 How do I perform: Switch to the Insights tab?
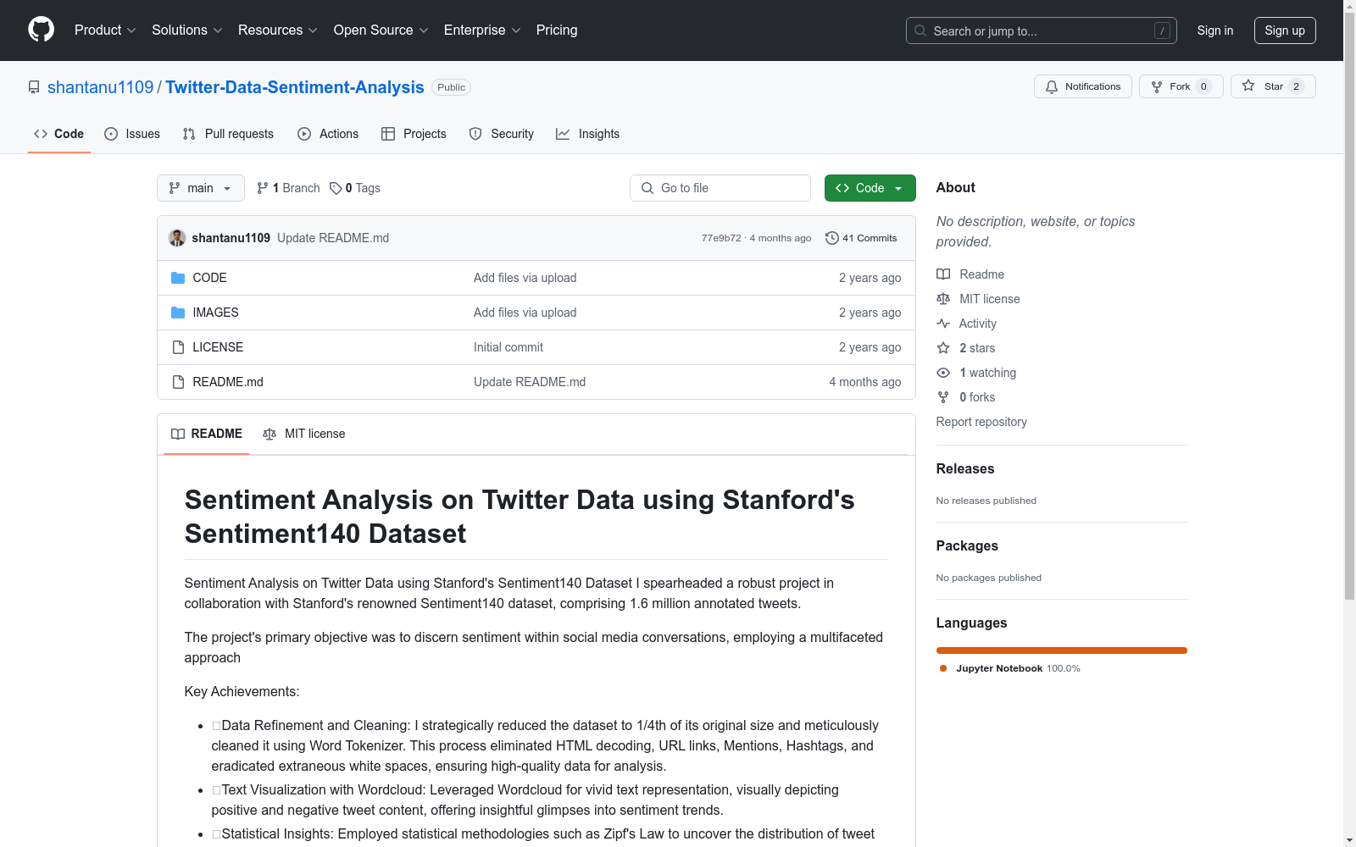coord(588,134)
